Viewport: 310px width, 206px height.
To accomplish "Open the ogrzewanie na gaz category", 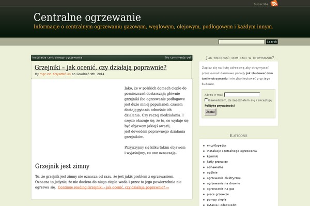I will click(221, 189).
